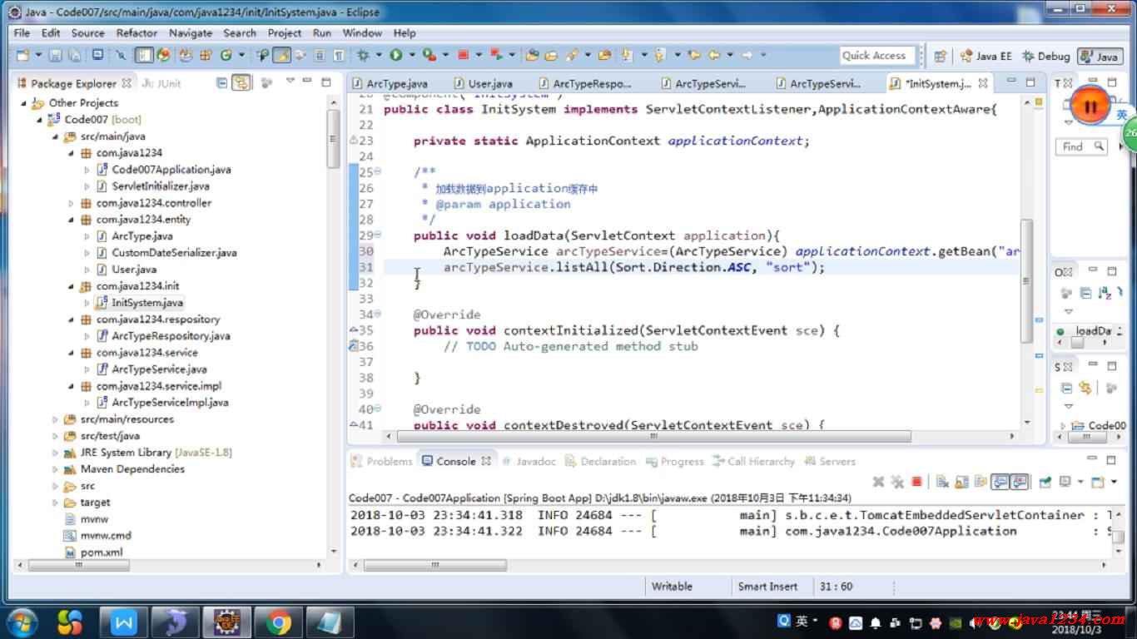Open the Refactor menu
1137x639 pixels.
point(137,33)
